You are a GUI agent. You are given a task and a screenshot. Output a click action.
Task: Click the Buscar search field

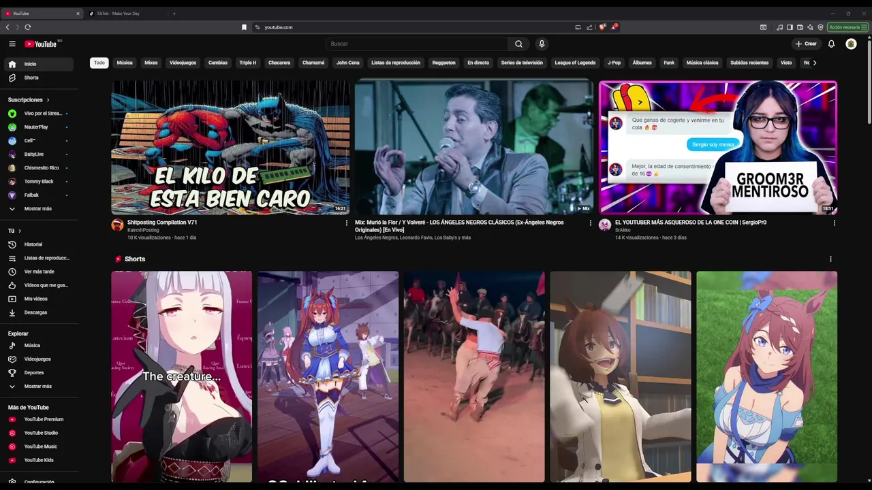coord(416,44)
